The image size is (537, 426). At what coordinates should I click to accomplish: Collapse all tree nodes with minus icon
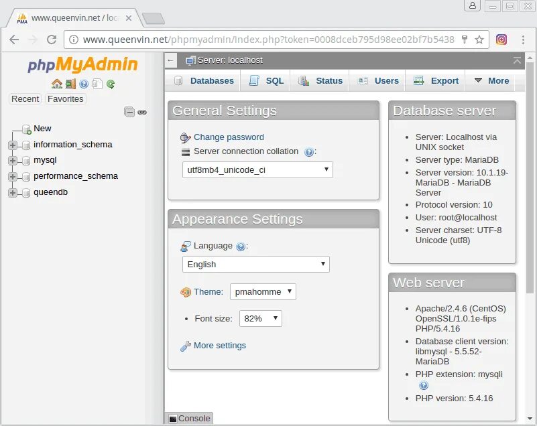point(129,112)
